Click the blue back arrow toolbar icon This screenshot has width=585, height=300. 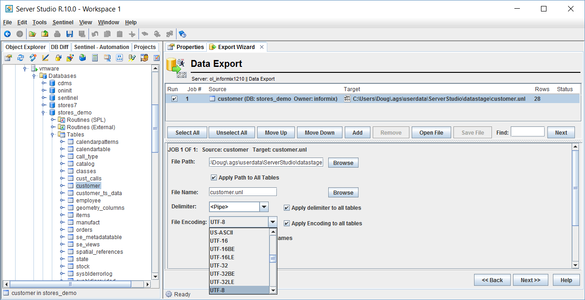(7, 34)
